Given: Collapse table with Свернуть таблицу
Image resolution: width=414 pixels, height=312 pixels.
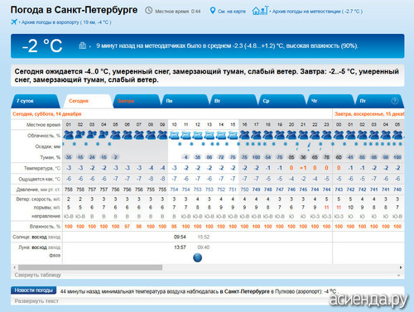Looking at the screenshot, I should pyautogui.click(x=38, y=275).
